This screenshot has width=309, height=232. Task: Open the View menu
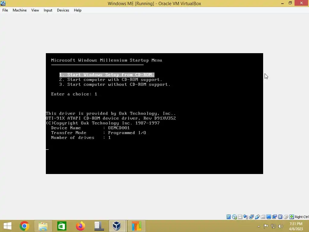tap(35, 10)
